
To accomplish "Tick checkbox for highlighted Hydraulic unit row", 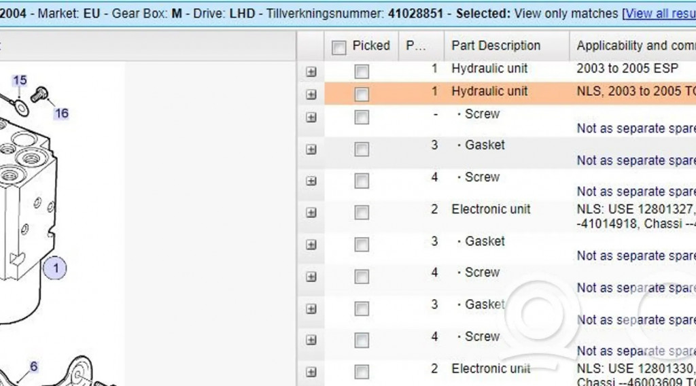I will [362, 94].
